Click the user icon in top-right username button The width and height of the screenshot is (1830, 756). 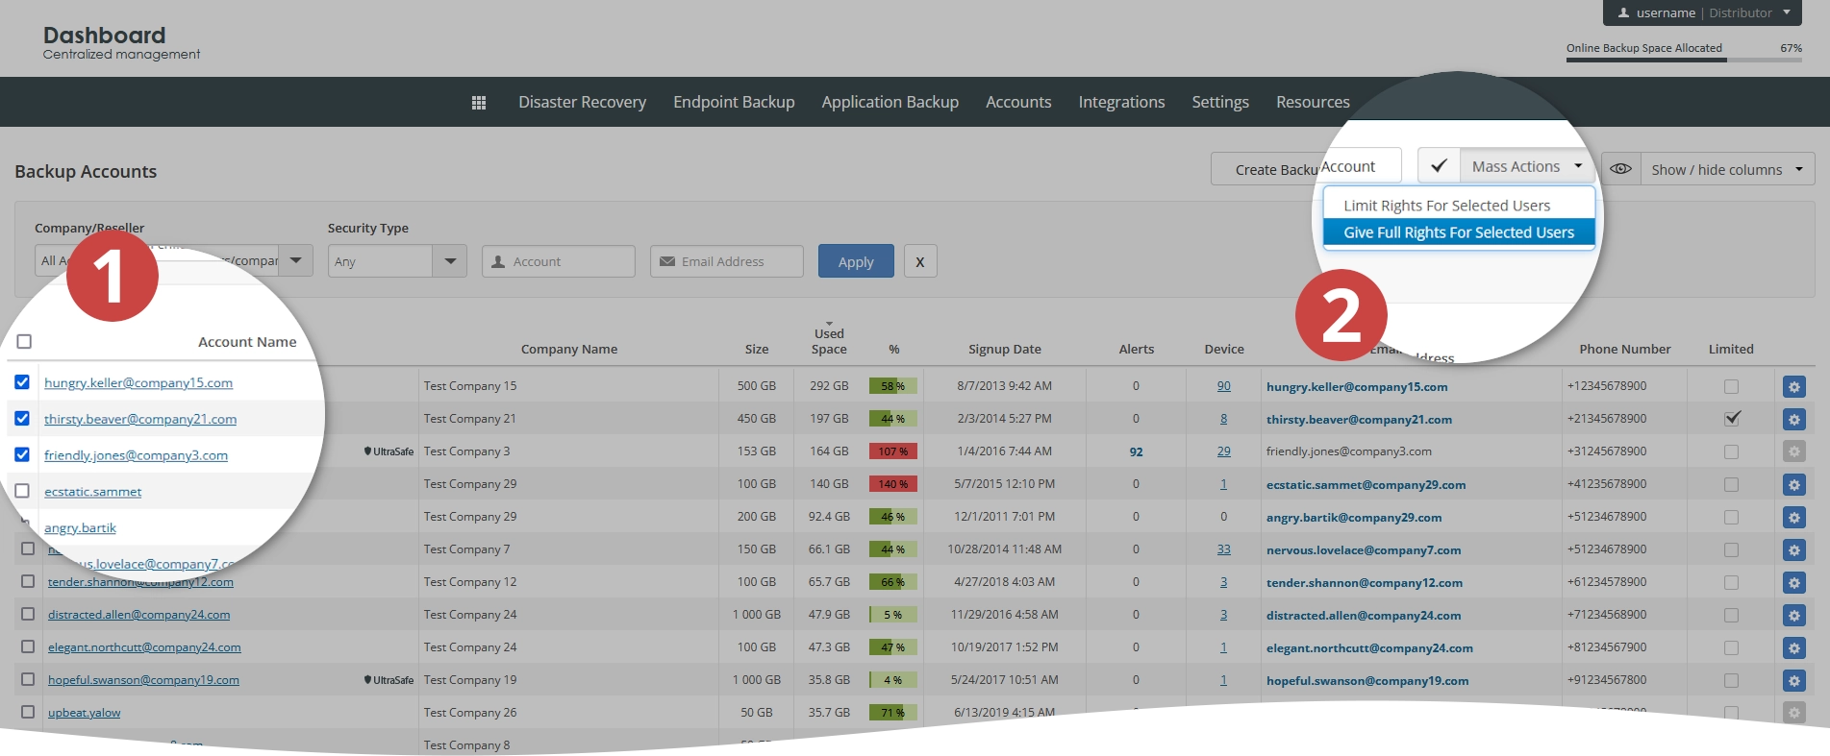[x=1623, y=13]
